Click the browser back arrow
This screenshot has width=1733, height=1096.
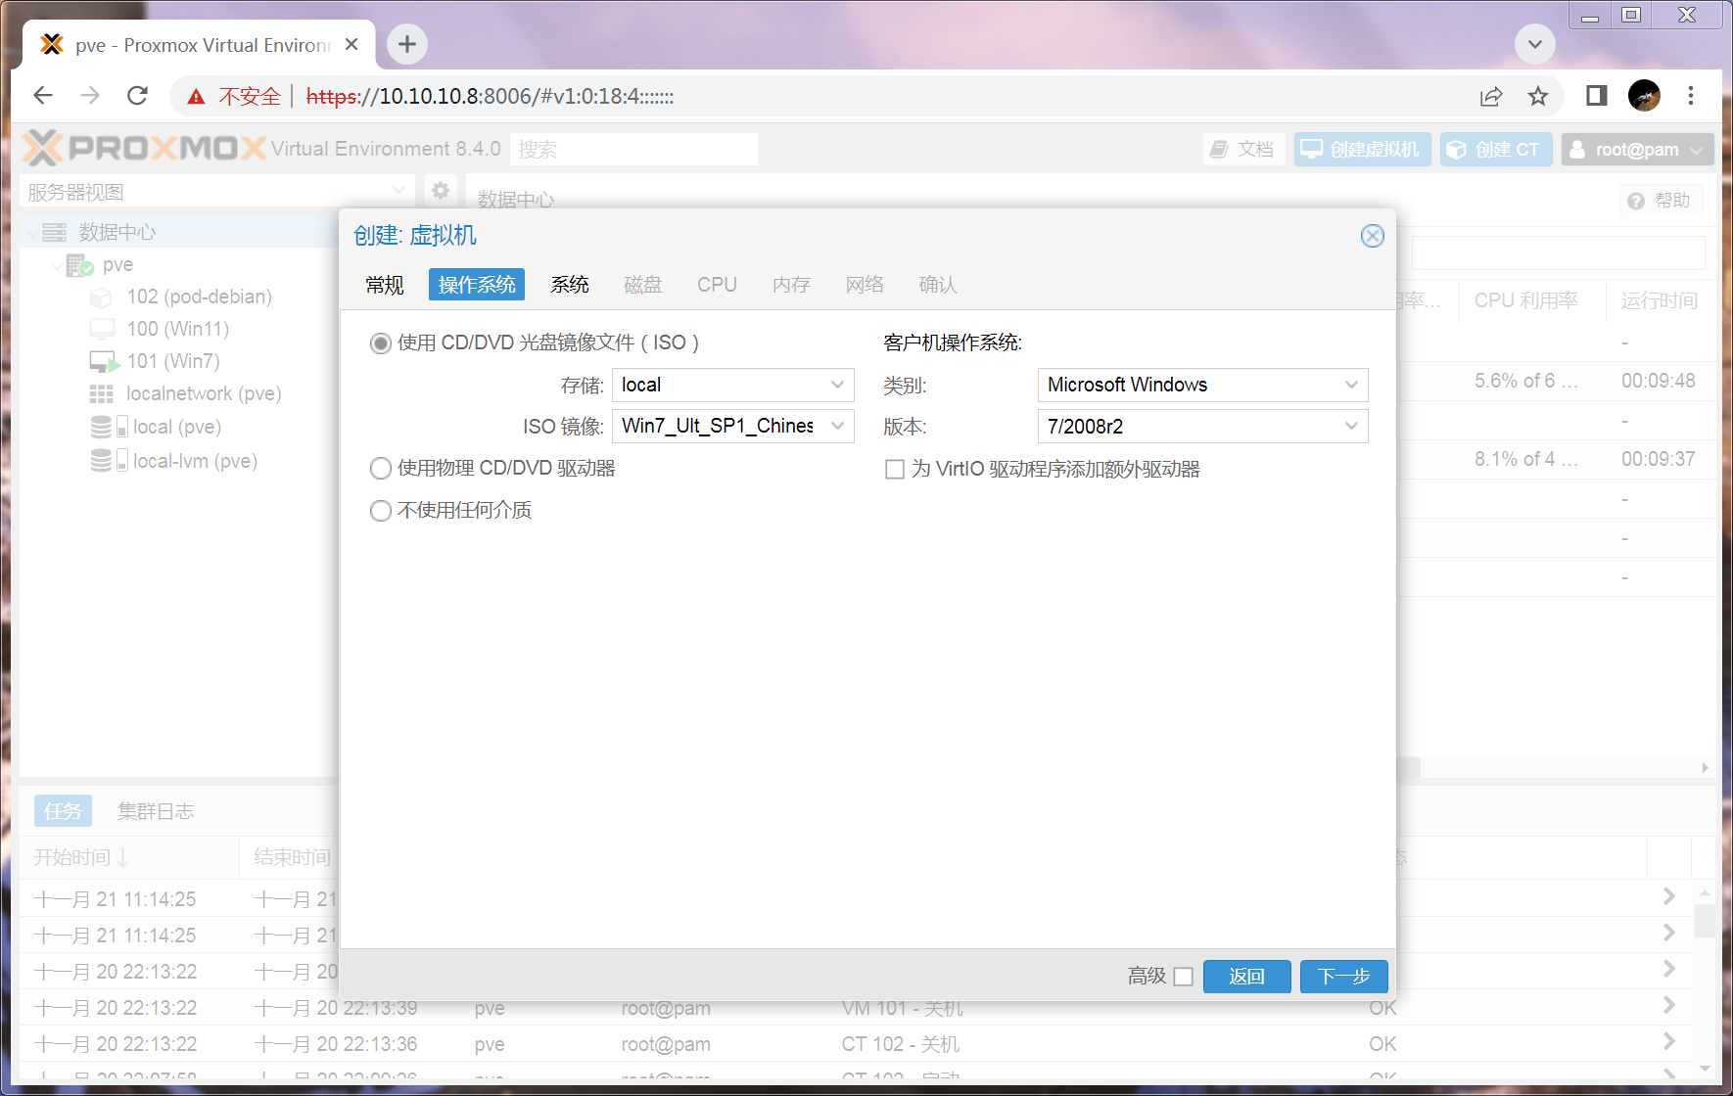(43, 96)
